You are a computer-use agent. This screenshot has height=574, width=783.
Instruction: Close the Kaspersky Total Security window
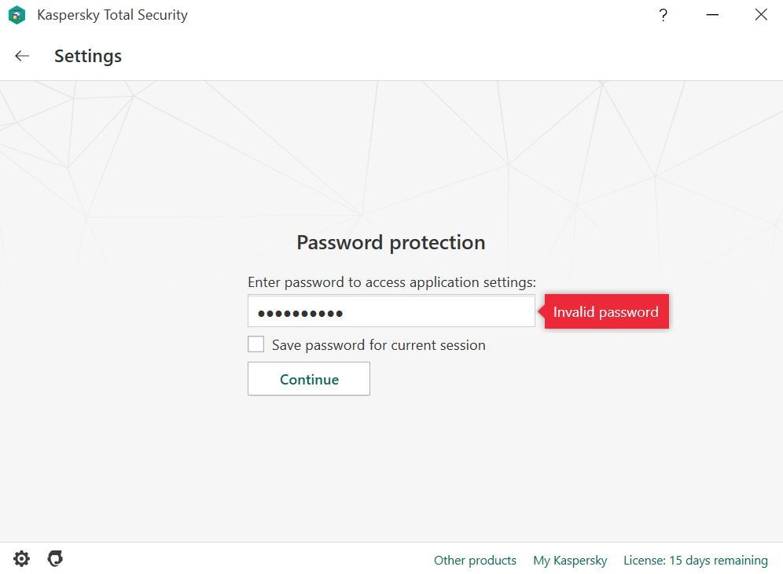(761, 15)
